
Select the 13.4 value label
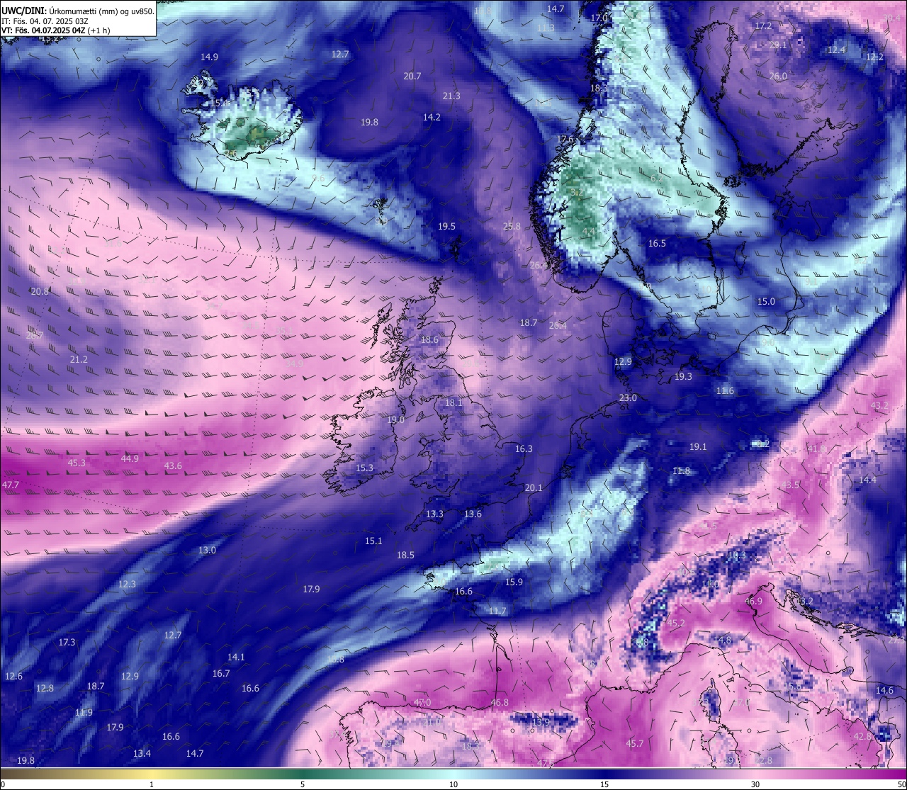point(142,753)
